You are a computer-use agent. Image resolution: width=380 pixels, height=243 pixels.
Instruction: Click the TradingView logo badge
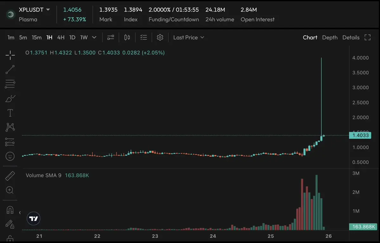(34, 219)
